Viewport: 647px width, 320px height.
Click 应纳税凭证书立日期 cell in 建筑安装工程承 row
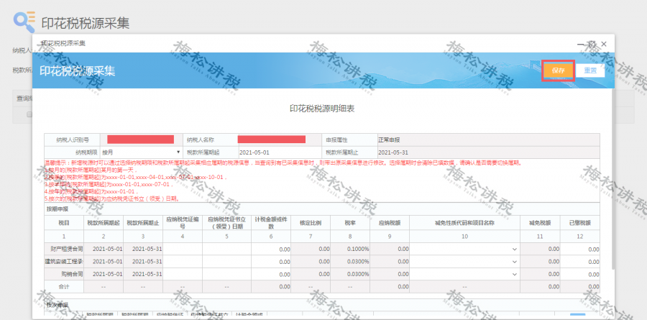point(226,261)
